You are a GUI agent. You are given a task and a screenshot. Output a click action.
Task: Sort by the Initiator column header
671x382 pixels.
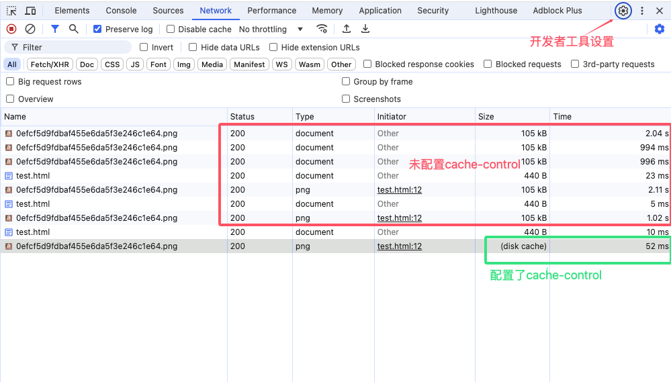(x=424, y=116)
